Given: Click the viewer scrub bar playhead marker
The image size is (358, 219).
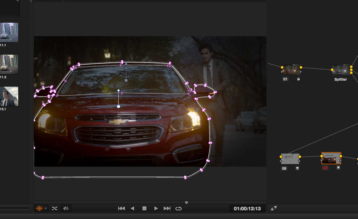Looking at the screenshot, I should pyautogui.click(x=186, y=203).
